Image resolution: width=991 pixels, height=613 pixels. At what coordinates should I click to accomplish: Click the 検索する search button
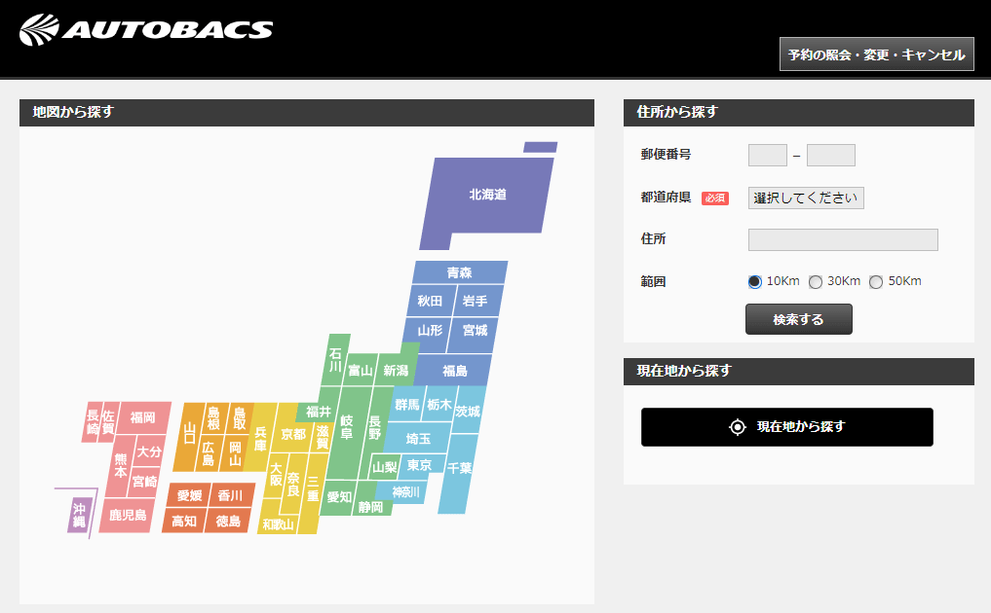click(798, 318)
